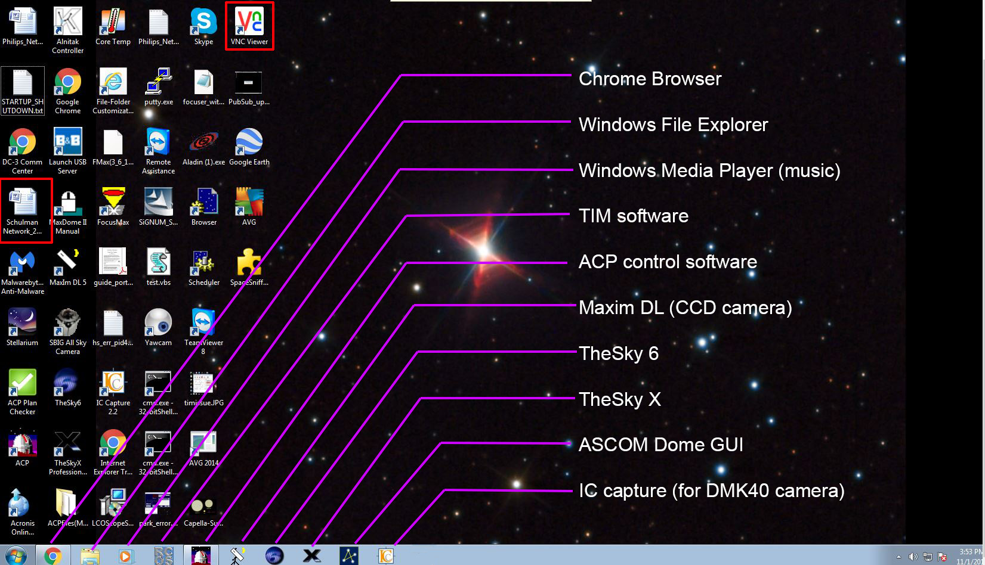Screen dimensions: 985x565
Task: Open ASCOM Dome GUI taskbar icon
Action: click(348, 556)
